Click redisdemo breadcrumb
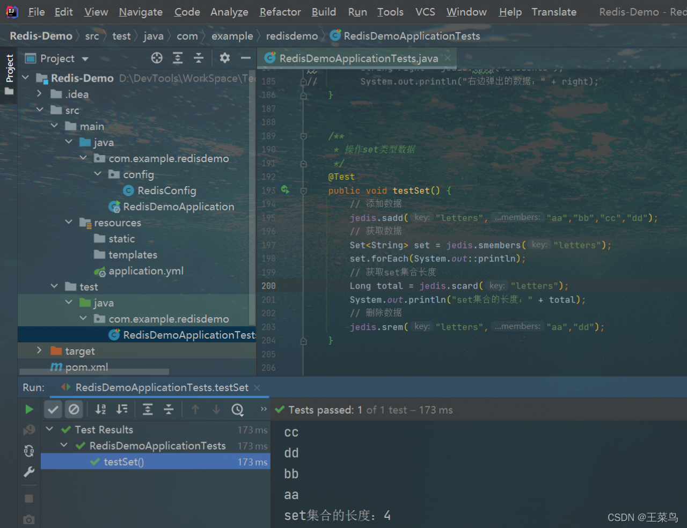687x528 pixels. [x=292, y=36]
